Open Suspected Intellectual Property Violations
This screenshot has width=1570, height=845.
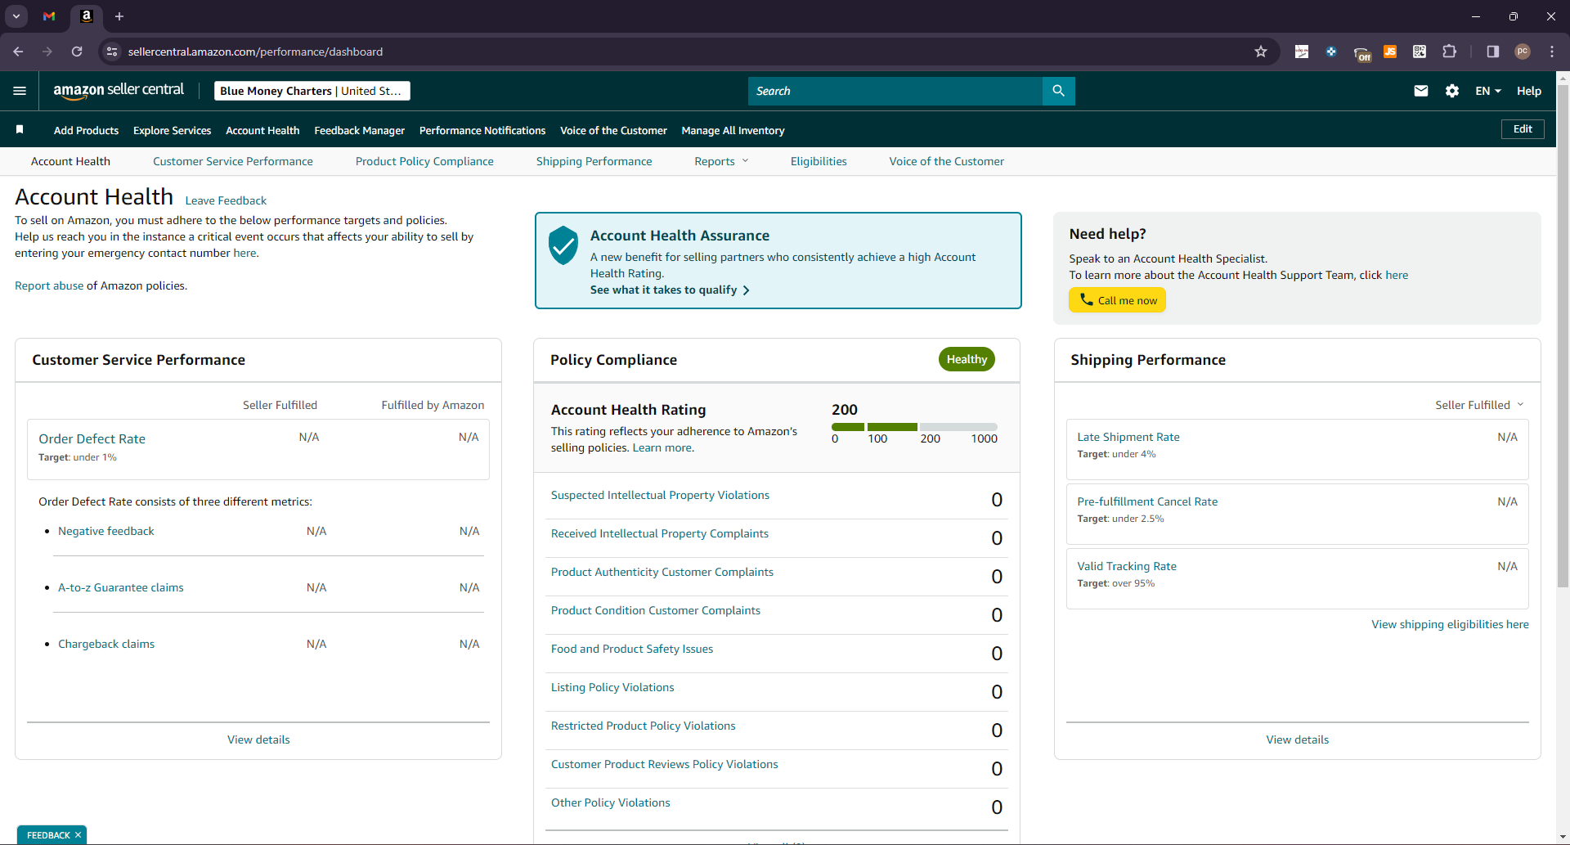click(x=660, y=495)
